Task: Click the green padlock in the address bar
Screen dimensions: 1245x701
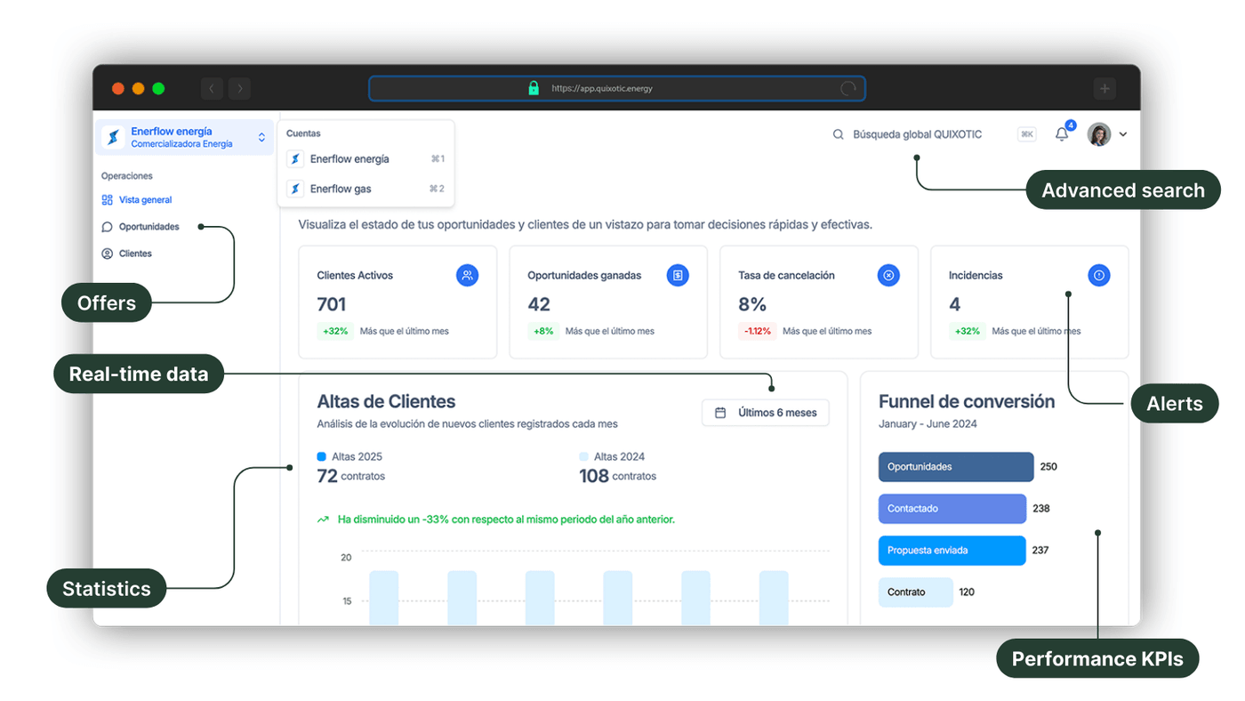Action: coord(534,88)
